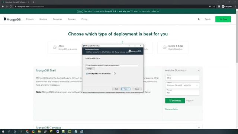The image size is (238, 134).
Task: Open the Version dropdown showing 1.6.0
Action: click(183, 78)
